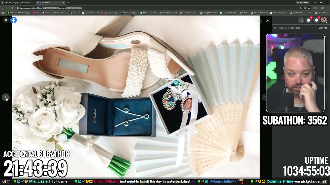Open the Meta Business Suite bookmark
330x185 pixels.
pos(60,13)
